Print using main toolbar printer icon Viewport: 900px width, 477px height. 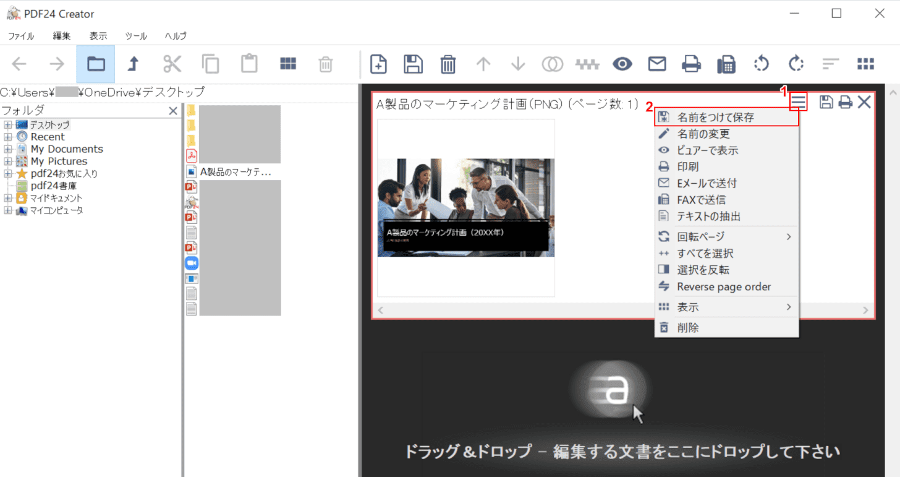(692, 64)
